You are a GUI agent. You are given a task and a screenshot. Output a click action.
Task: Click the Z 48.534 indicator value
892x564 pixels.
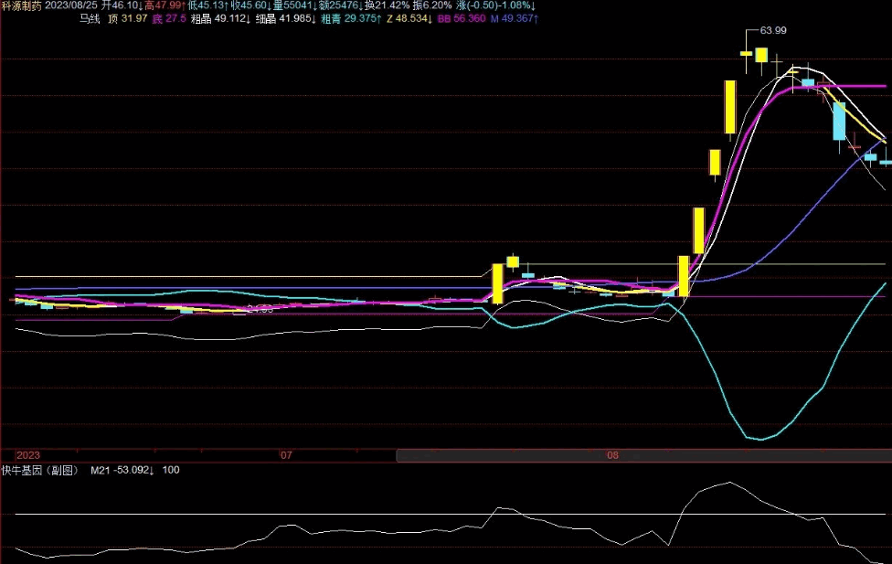(409, 19)
